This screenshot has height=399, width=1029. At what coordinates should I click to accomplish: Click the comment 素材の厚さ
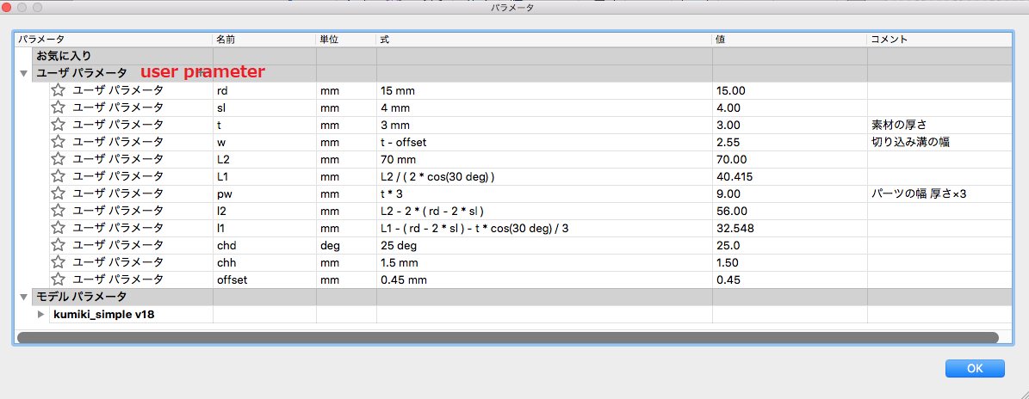pyautogui.click(x=898, y=125)
